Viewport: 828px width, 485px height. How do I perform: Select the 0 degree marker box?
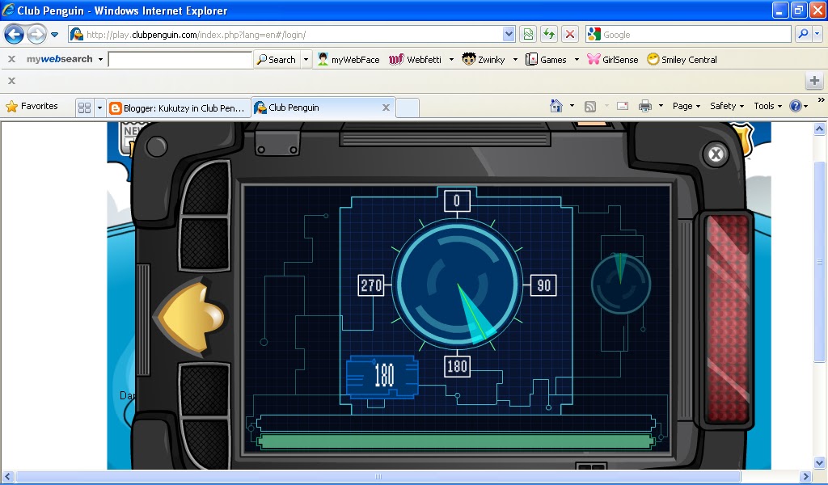point(457,200)
